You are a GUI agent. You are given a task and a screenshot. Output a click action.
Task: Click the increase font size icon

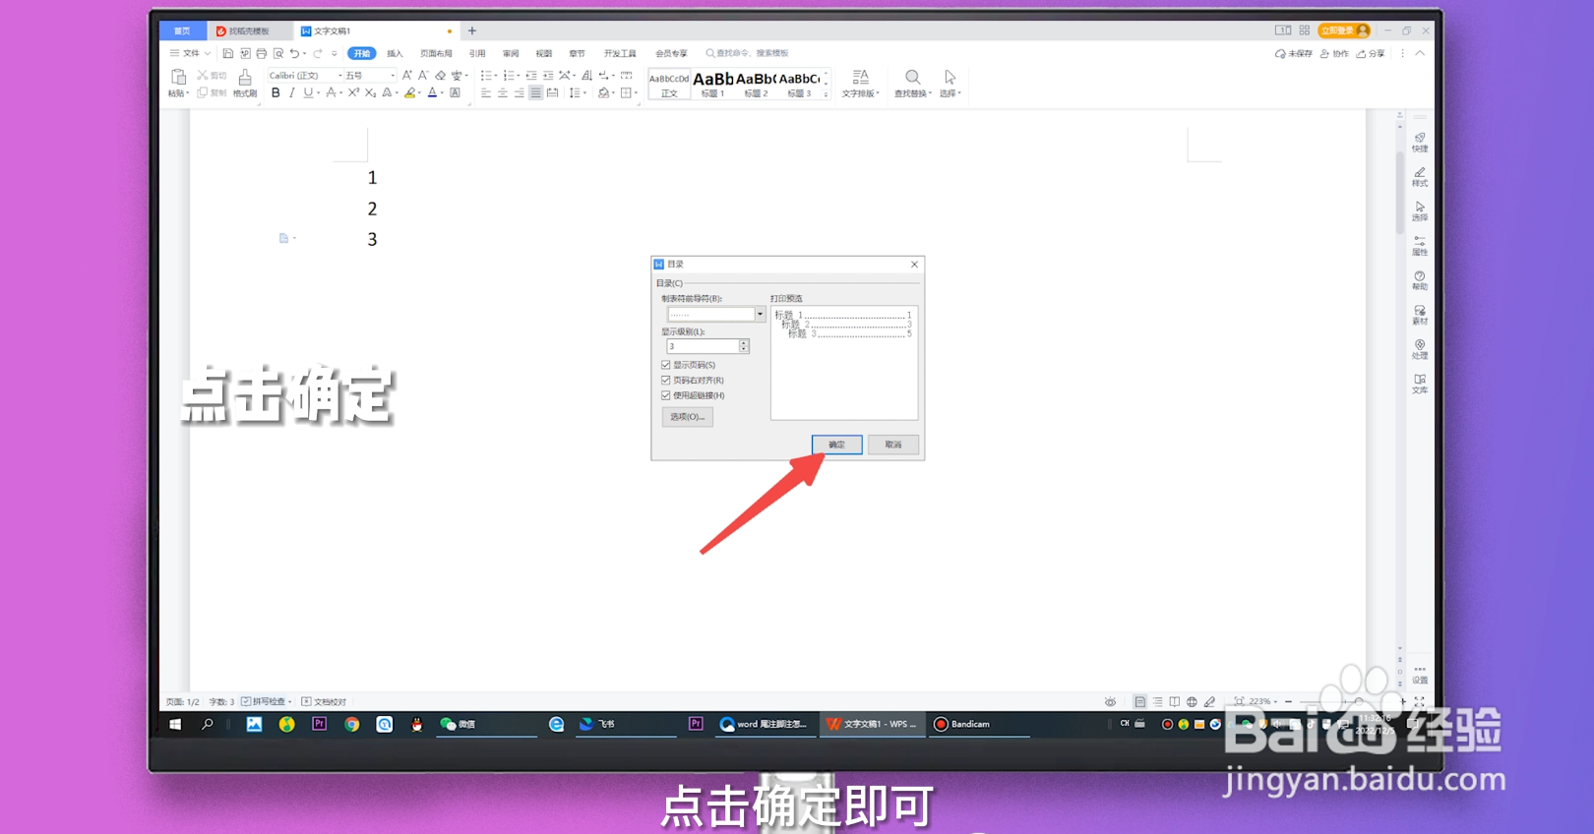point(407,75)
